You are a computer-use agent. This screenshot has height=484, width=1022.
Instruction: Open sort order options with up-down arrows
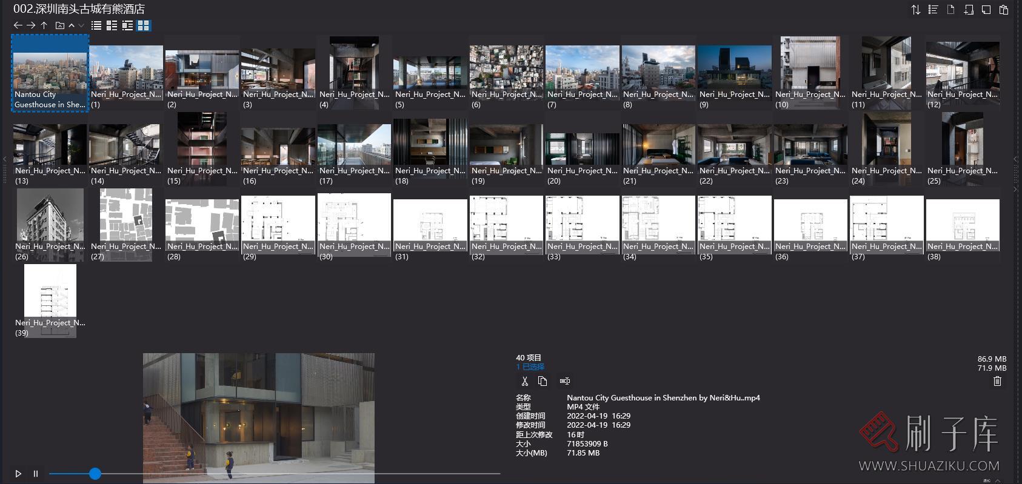pos(916,10)
